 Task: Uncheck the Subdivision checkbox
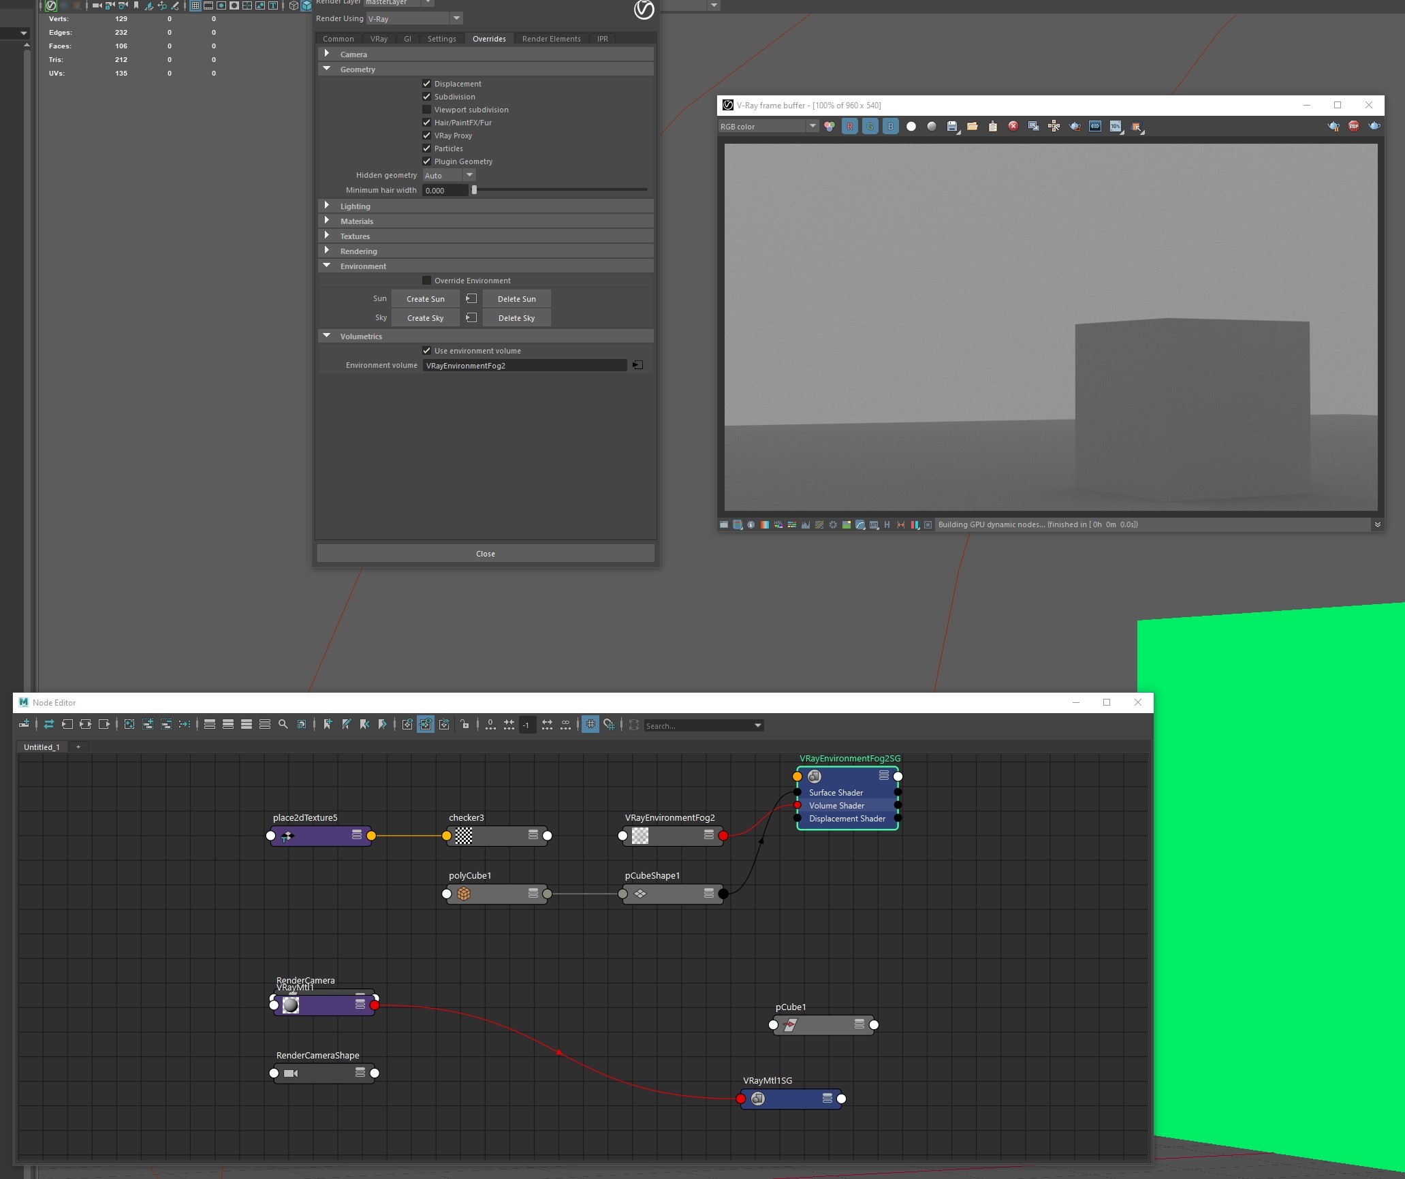click(426, 96)
